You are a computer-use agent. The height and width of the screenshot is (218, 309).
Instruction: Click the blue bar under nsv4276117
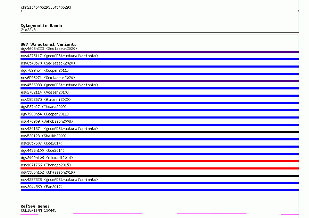(160, 59)
